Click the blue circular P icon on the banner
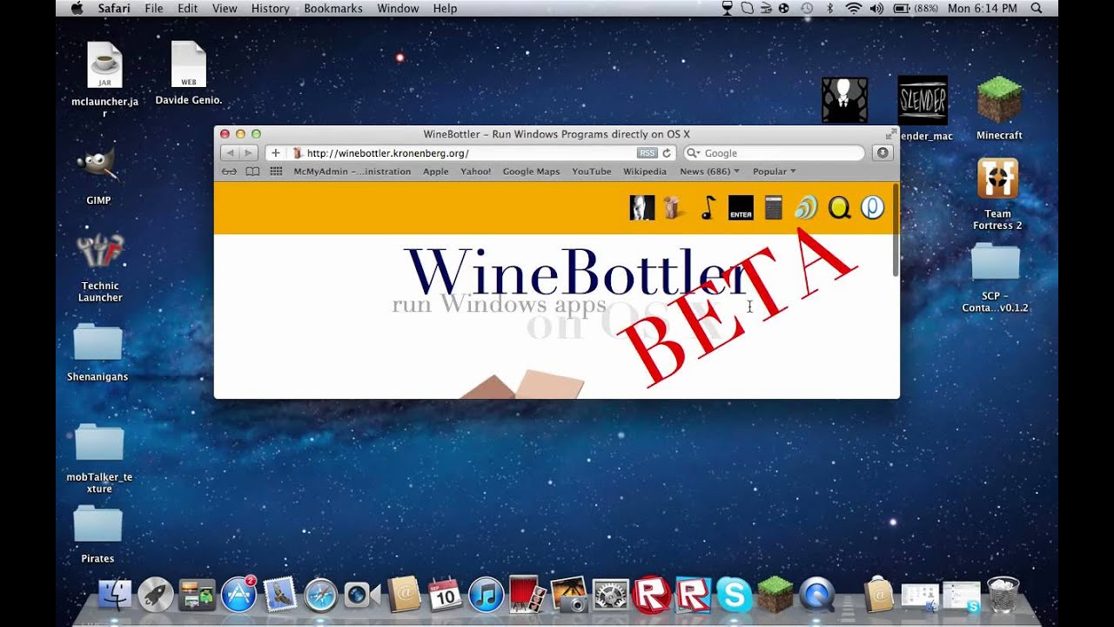This screenshot has width=1114, height=627. (872, 207)
